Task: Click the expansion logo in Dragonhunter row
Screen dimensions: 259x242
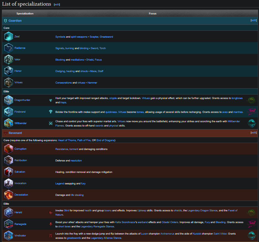Action: coord(252,100)
